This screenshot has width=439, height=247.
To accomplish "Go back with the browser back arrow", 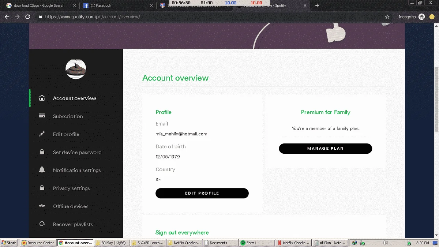I will [7, 17].
